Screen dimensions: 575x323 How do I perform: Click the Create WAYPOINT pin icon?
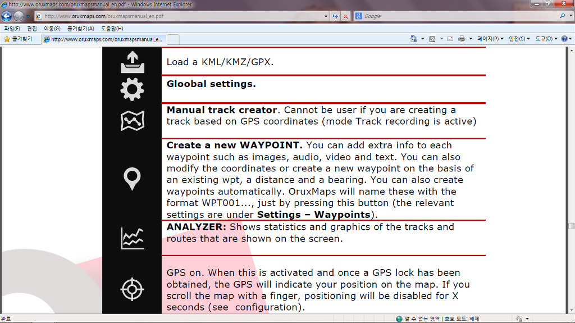(x=132, y=179)
